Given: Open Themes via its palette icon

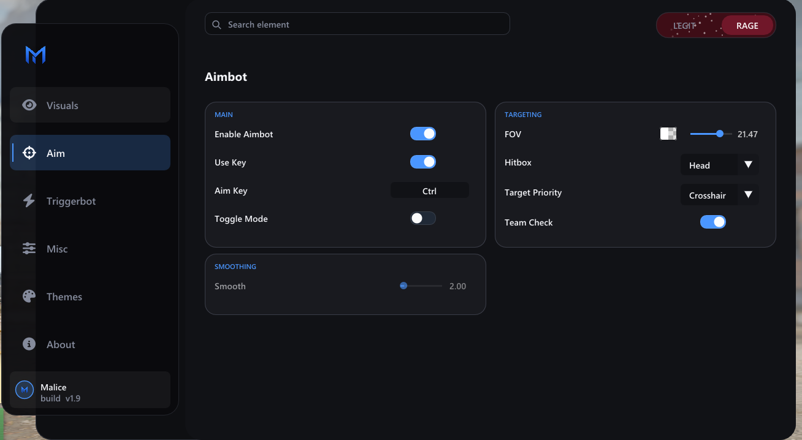Looking at the screenshot, I should [x=29, y=296].
